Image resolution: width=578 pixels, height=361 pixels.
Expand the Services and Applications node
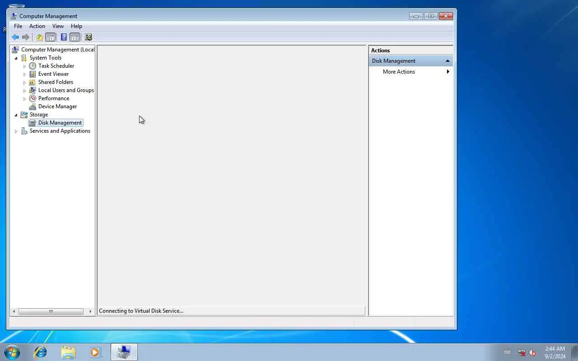(x=16, y=131)
